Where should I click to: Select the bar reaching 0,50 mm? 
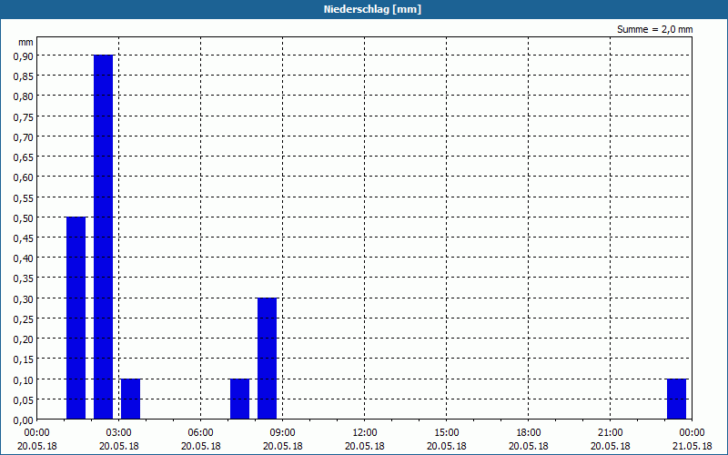point(76,318)
